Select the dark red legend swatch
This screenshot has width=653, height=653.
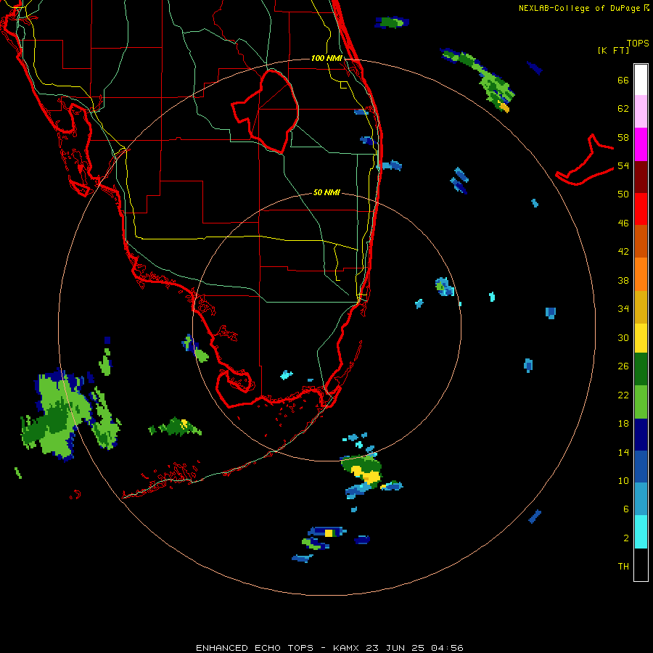pos(641,177)
